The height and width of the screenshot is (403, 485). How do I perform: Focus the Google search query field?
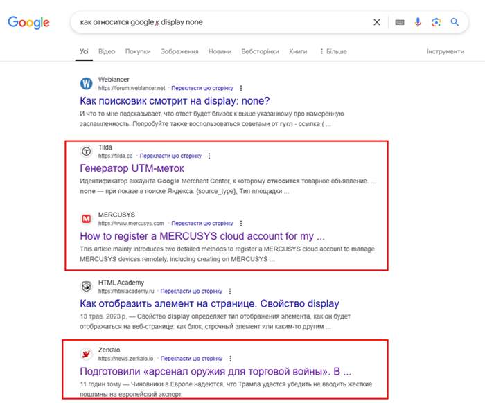pyautogui.click(x=222, y=22)
